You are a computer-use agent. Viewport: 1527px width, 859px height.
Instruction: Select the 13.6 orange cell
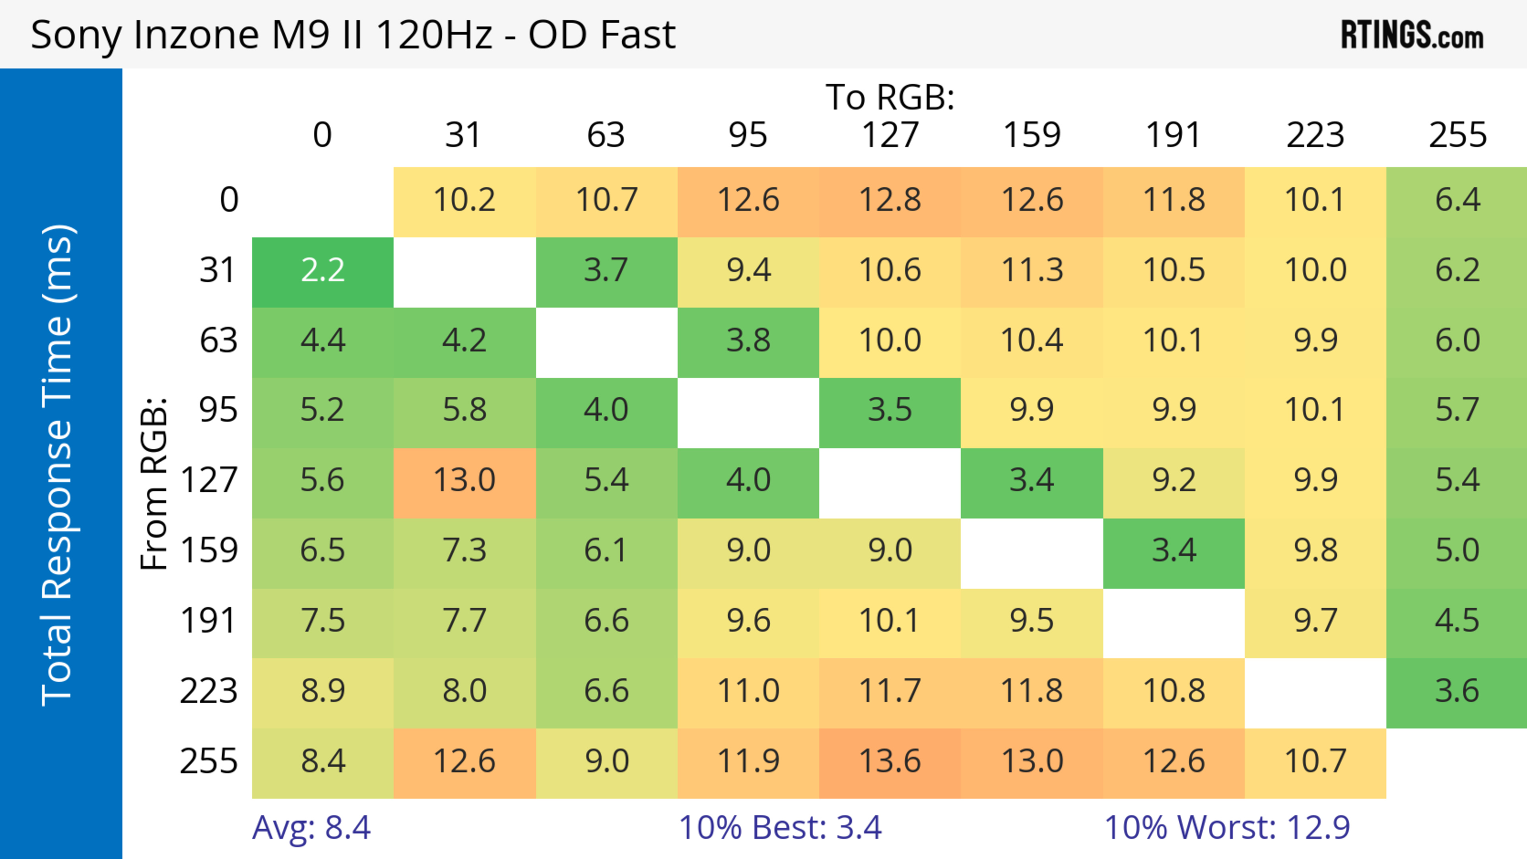[x=890, y=761]
